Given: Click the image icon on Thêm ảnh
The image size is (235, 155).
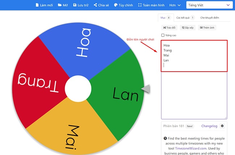Looking at the screenshot, I should (x=201, y=28).
